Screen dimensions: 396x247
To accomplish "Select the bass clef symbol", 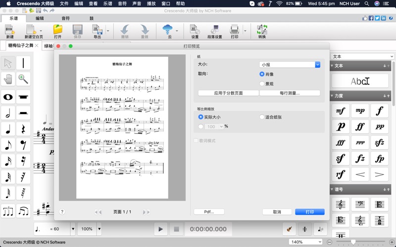I will pos(360,205).
